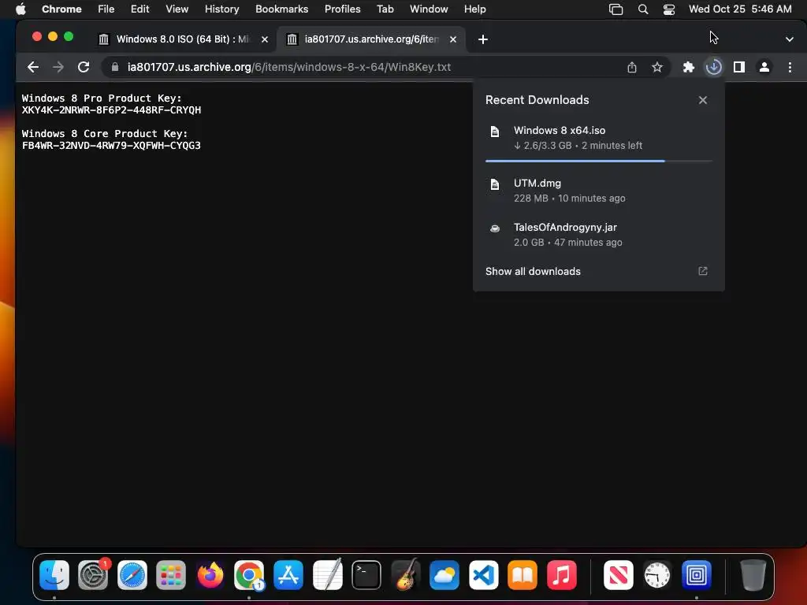Viewport: 807px width, 605px height.
Task: Open Music from the Dock
Action: (561, 575)
